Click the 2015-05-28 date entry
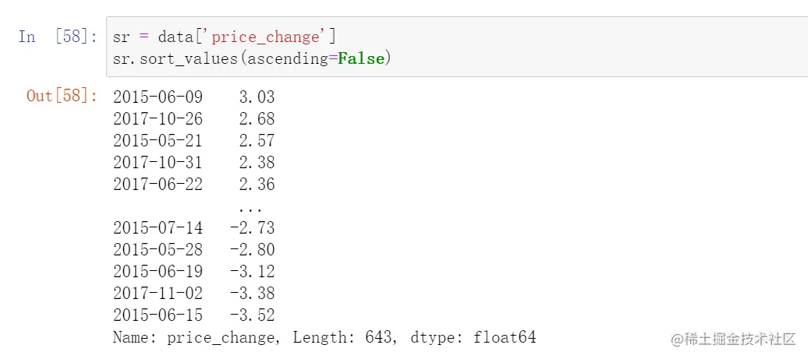 click(158, 250)
